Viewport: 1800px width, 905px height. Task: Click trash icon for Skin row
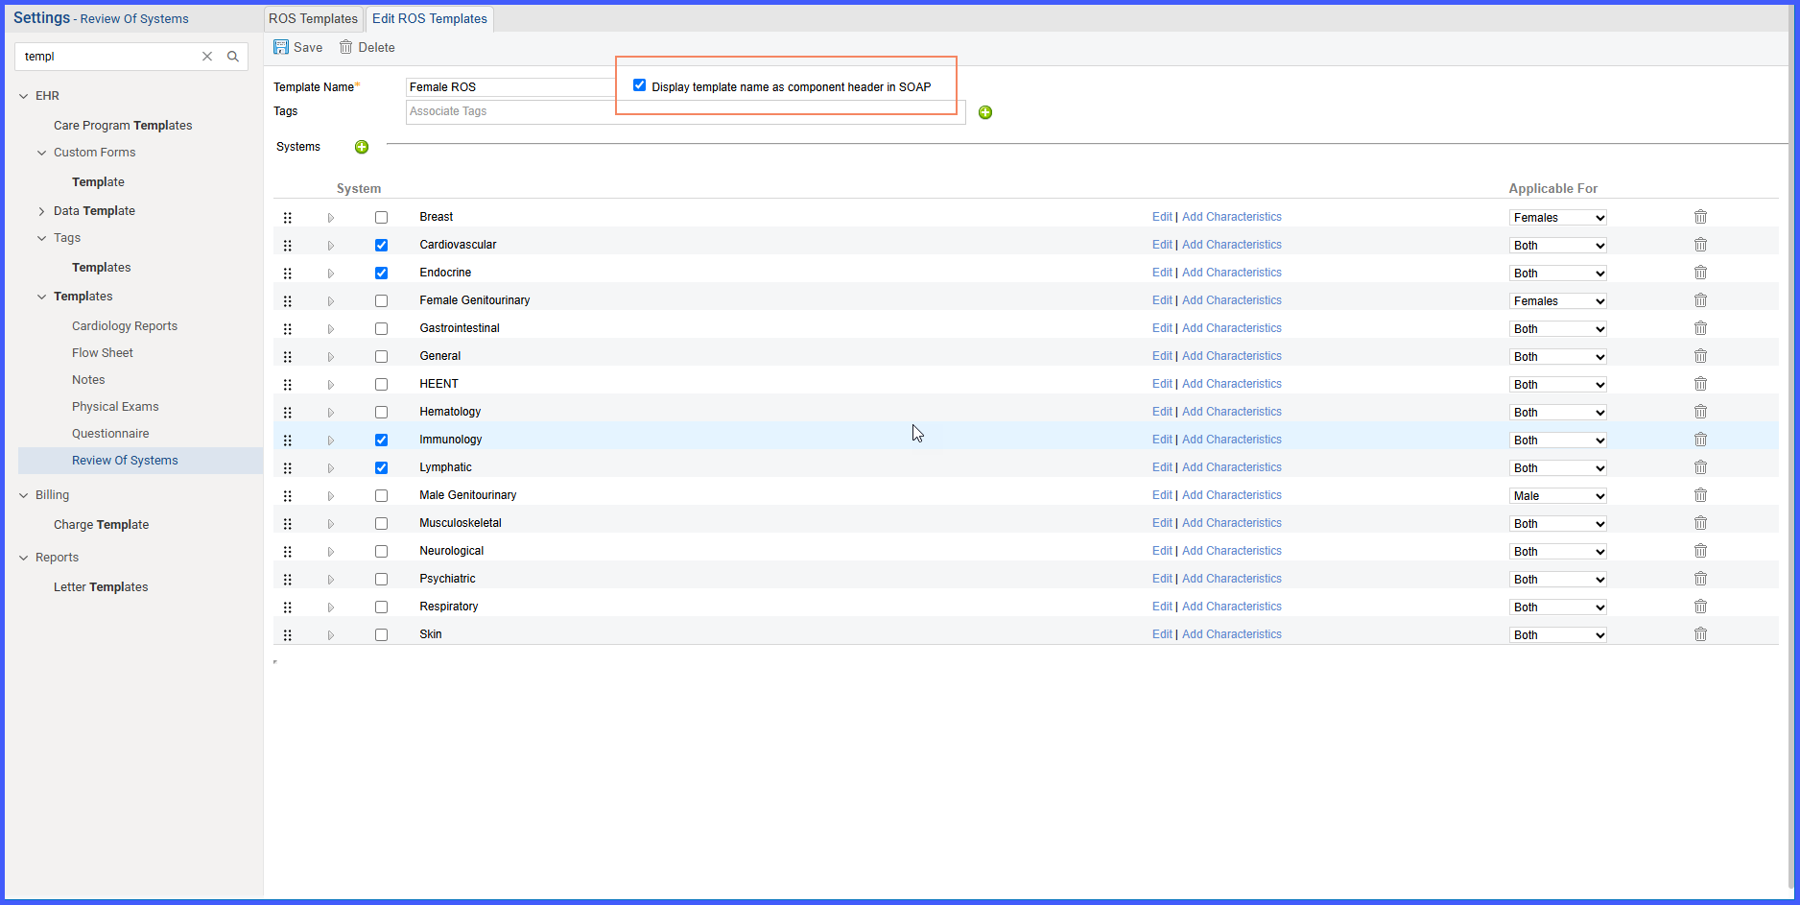pos(1700,634)
